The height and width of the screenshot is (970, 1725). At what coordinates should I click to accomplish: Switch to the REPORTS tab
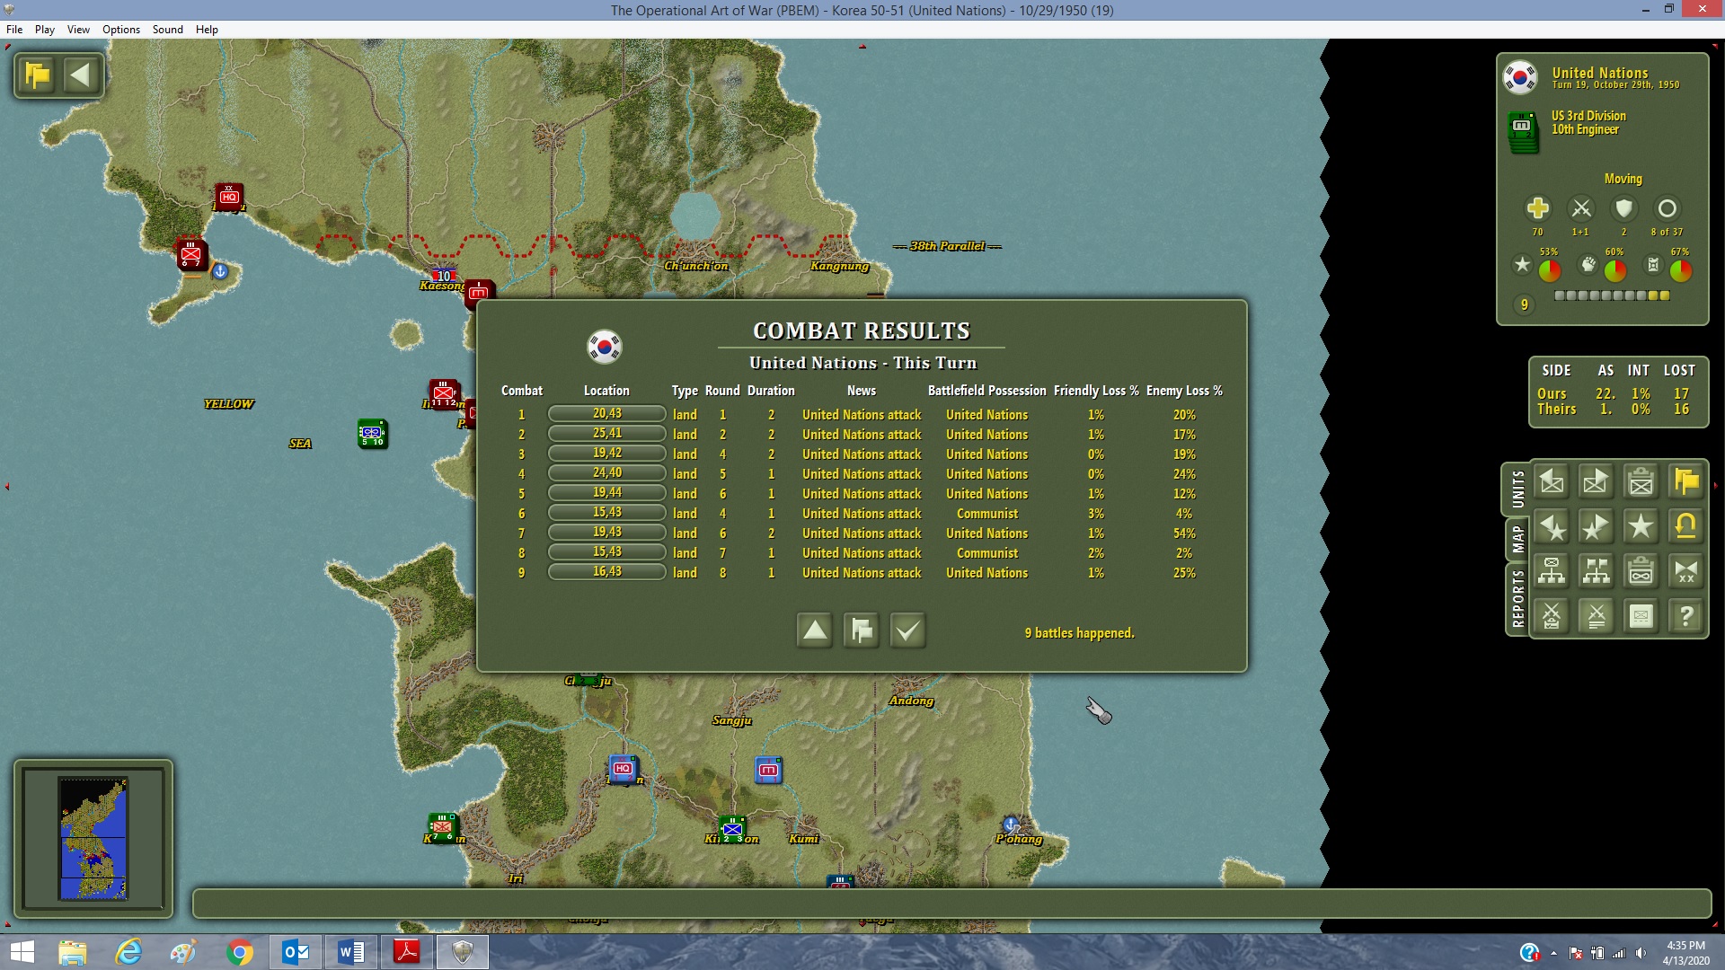point(1518,598)
